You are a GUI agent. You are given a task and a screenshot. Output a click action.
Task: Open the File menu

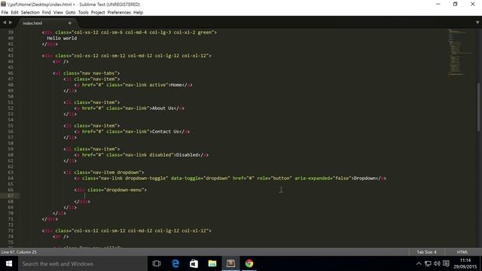5,13
